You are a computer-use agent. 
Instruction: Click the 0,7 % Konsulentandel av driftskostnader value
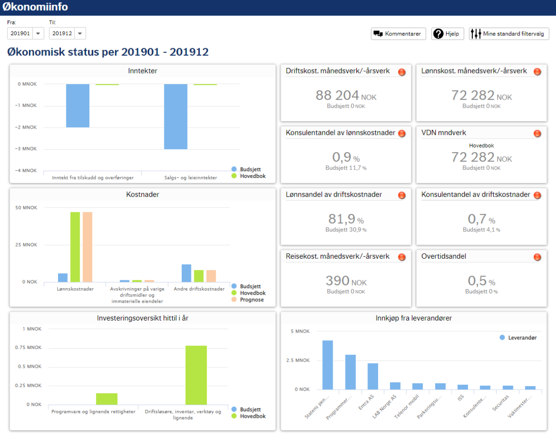tap(482, 219)
